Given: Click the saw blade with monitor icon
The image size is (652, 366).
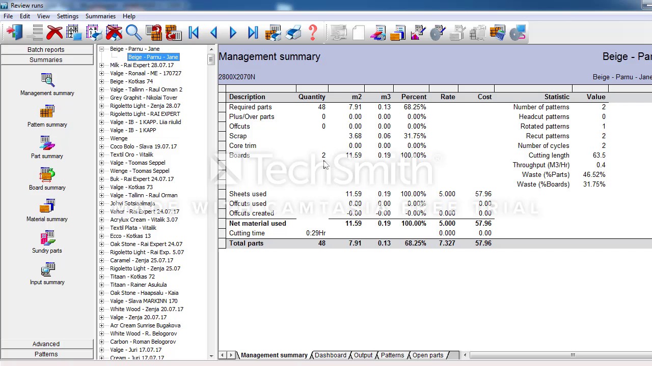Looking at the screenshot, I should point(517,33).
